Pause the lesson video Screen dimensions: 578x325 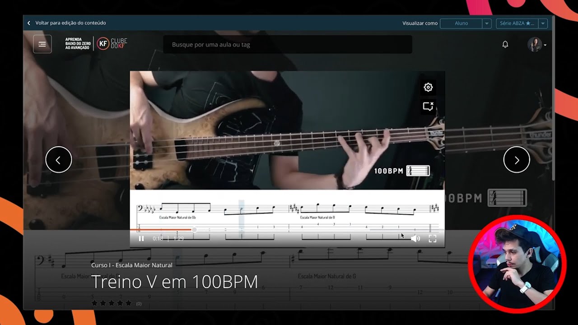pos(141,238)
